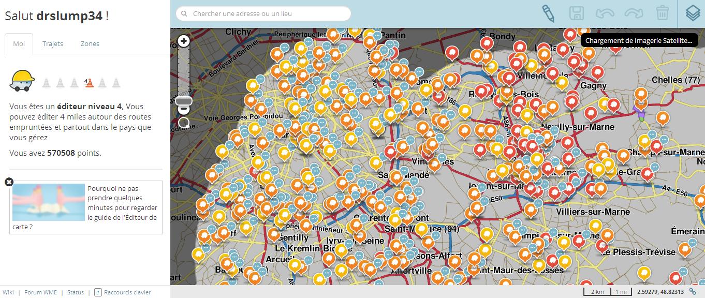Screen dimensions: 705x298
Task: Close the map editor guide tip
Action: 9,182
